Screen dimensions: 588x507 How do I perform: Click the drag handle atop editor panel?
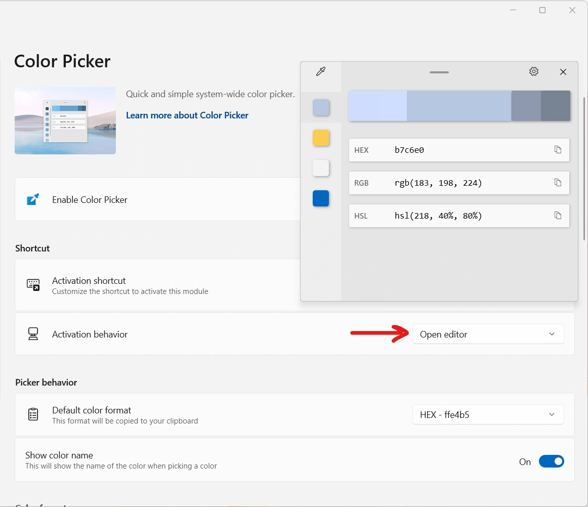[x=439, y=72]
